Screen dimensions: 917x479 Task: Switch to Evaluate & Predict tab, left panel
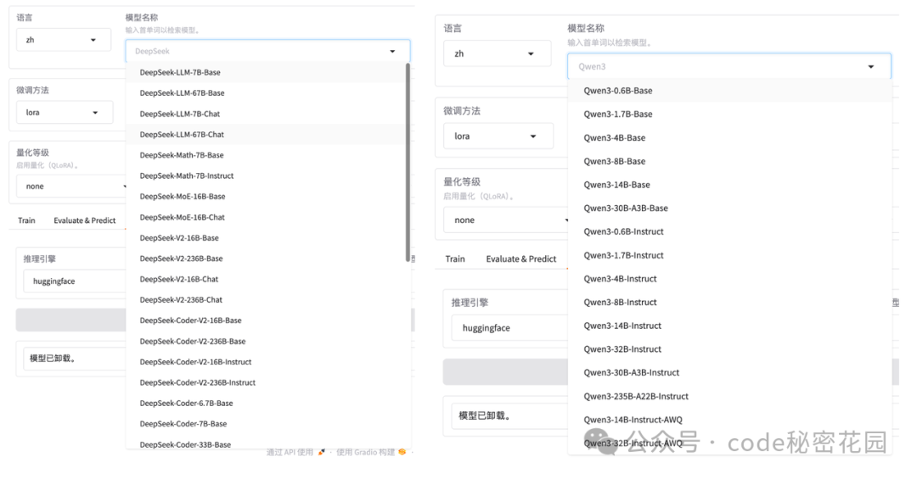85,220
